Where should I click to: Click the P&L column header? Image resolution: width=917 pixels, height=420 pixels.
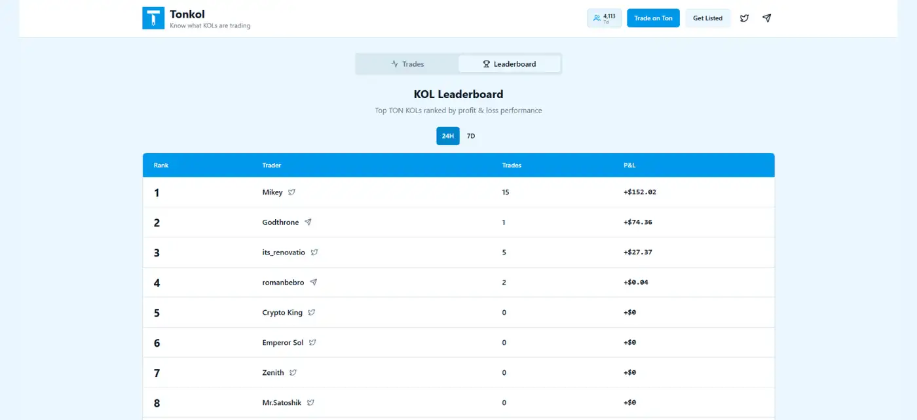[629, 166]
